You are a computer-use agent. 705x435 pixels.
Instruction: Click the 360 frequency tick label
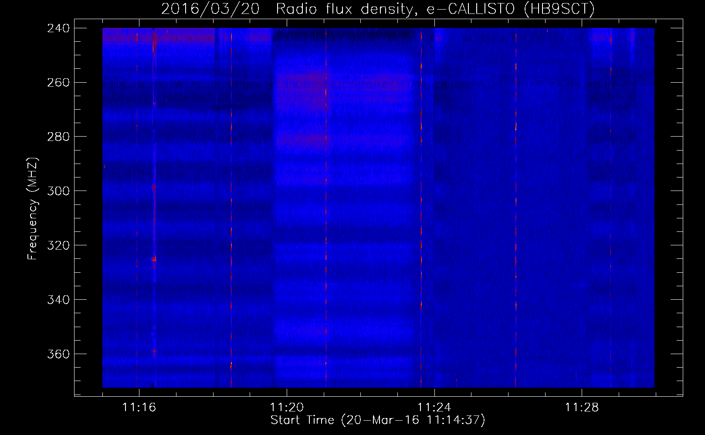(58, 354)
